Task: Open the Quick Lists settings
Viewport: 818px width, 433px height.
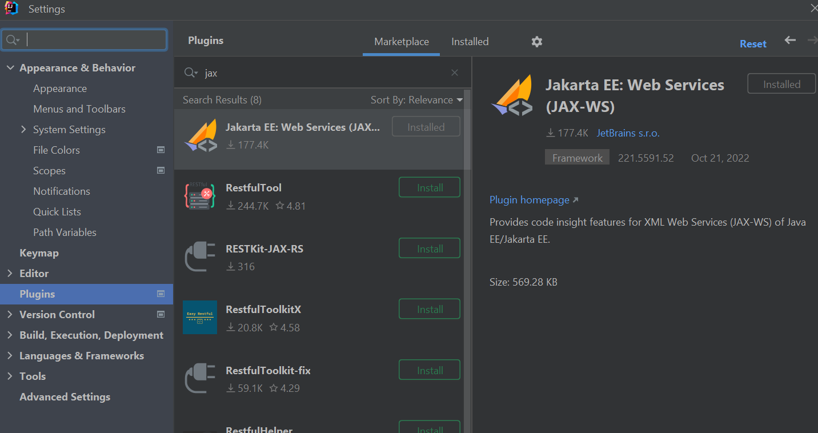Action: point(57,212)
